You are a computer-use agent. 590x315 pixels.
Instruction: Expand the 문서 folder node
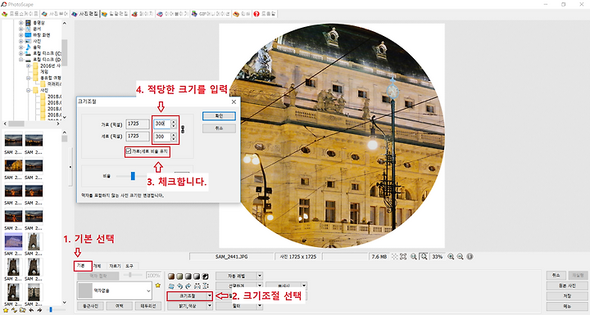click(21, 29)
